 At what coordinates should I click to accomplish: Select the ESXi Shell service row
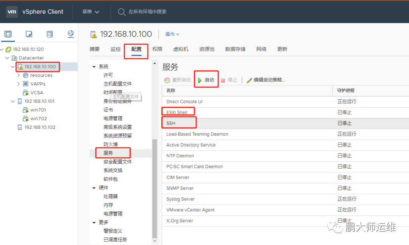coord(286,112)
